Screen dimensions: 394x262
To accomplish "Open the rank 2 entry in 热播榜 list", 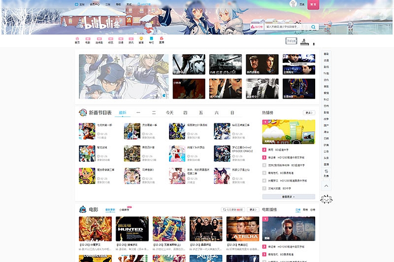I will coord(288,150).
